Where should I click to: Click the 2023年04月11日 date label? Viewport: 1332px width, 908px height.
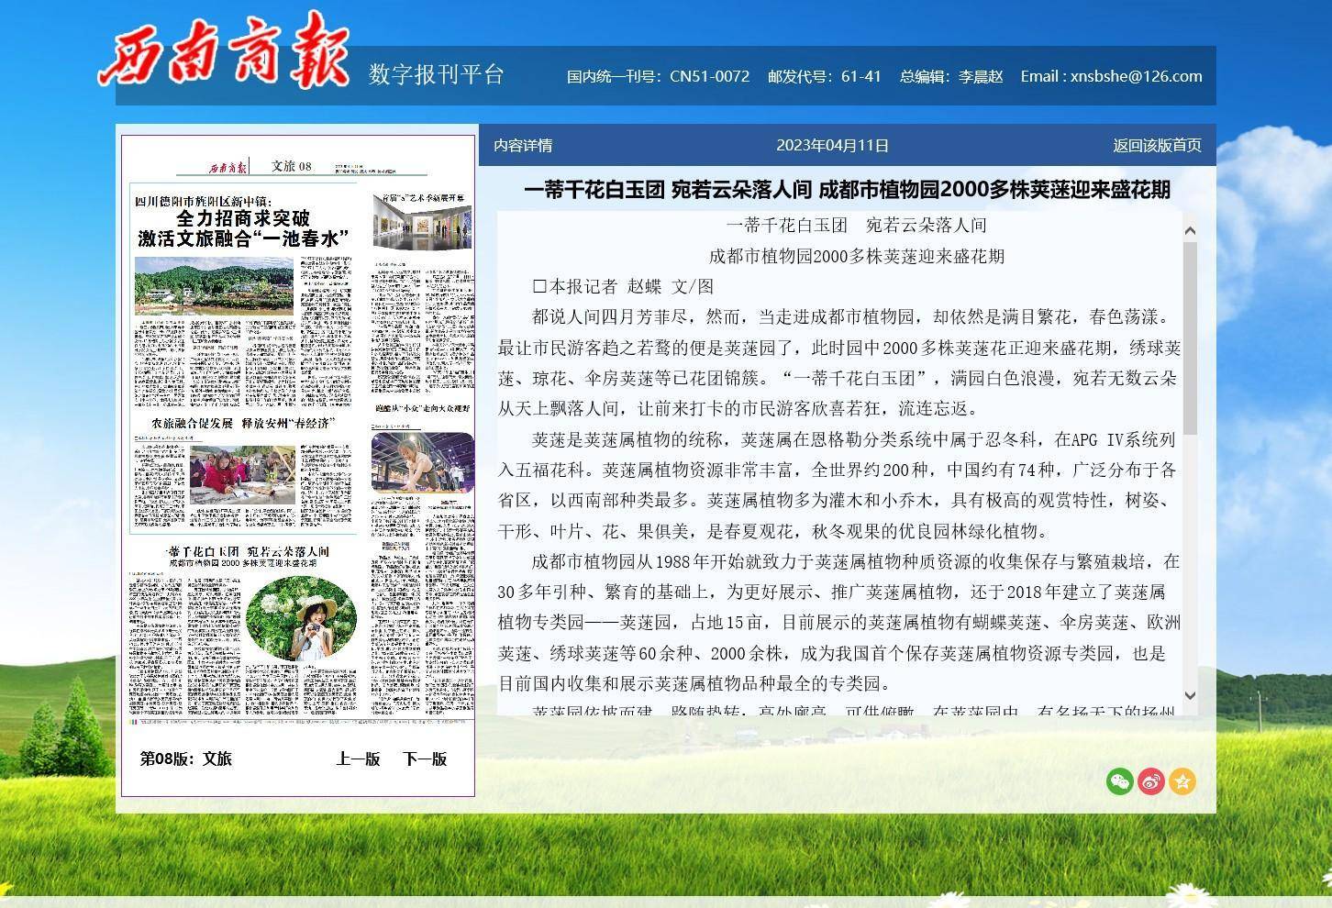tap(832, 145)
